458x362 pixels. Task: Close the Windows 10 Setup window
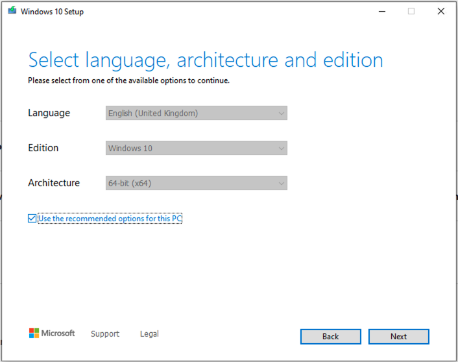441,12
